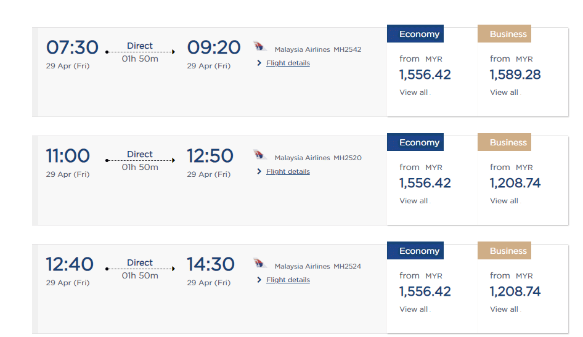Expand chevron beside MH2542 Flight details
The height and width of the screenshot is (337, 583).
point(259,63)
